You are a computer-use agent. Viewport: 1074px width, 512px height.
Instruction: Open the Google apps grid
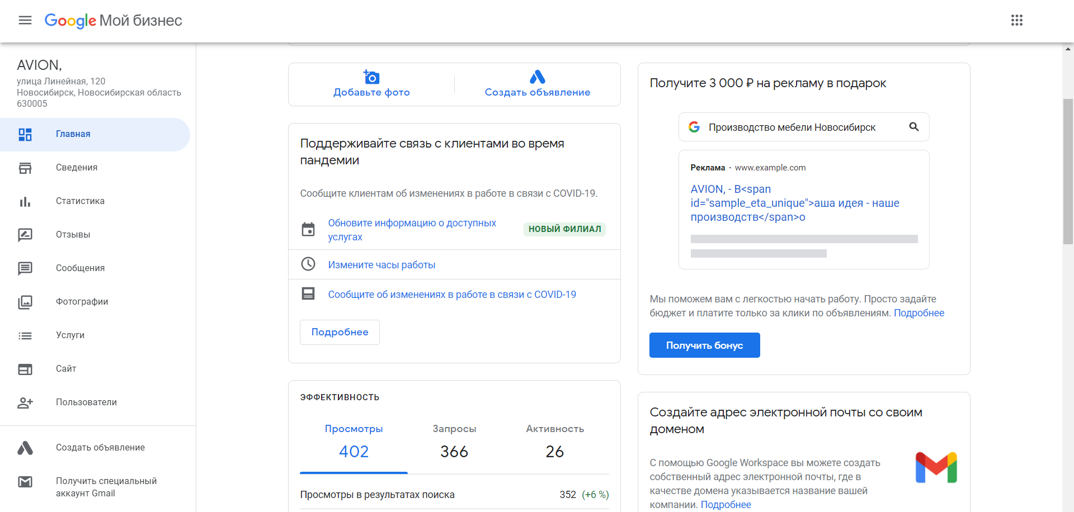click(x=1017, y=21)
